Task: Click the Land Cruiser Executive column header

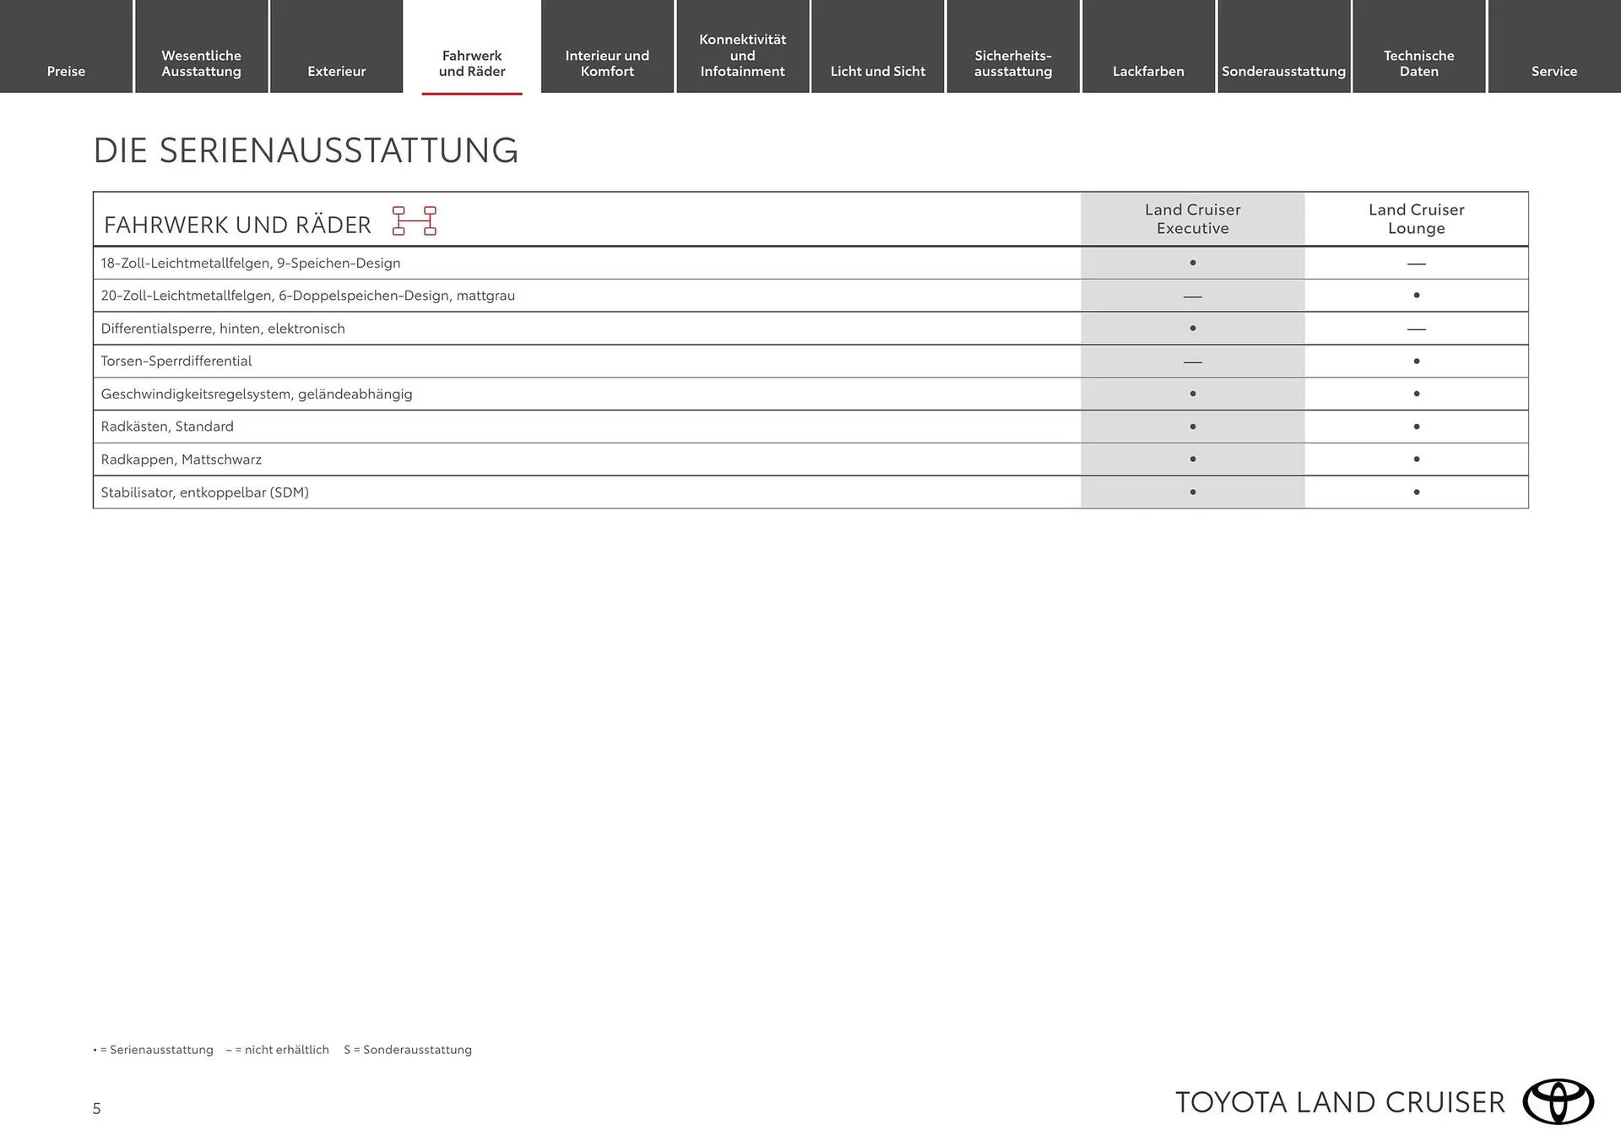Action: (1192, 218)
